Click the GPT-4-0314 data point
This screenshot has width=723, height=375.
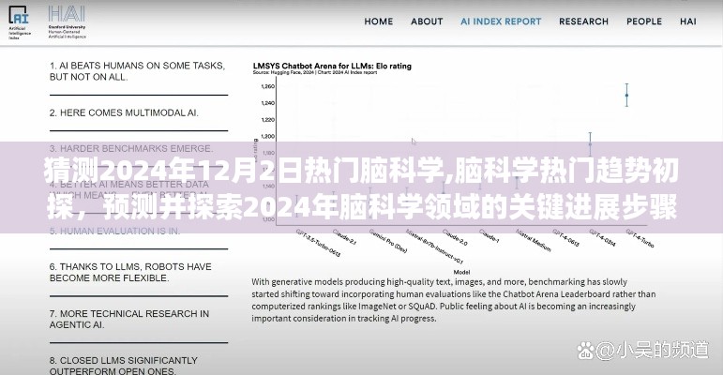coord(590,144)
